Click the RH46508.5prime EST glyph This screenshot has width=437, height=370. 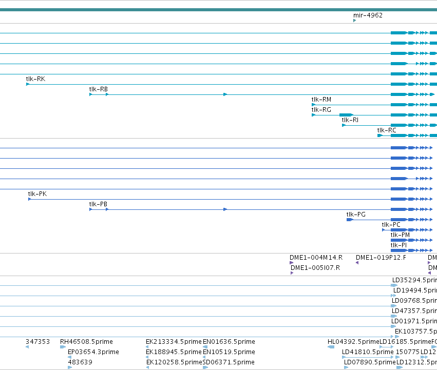pyautogui.click(x=63, y=347)
